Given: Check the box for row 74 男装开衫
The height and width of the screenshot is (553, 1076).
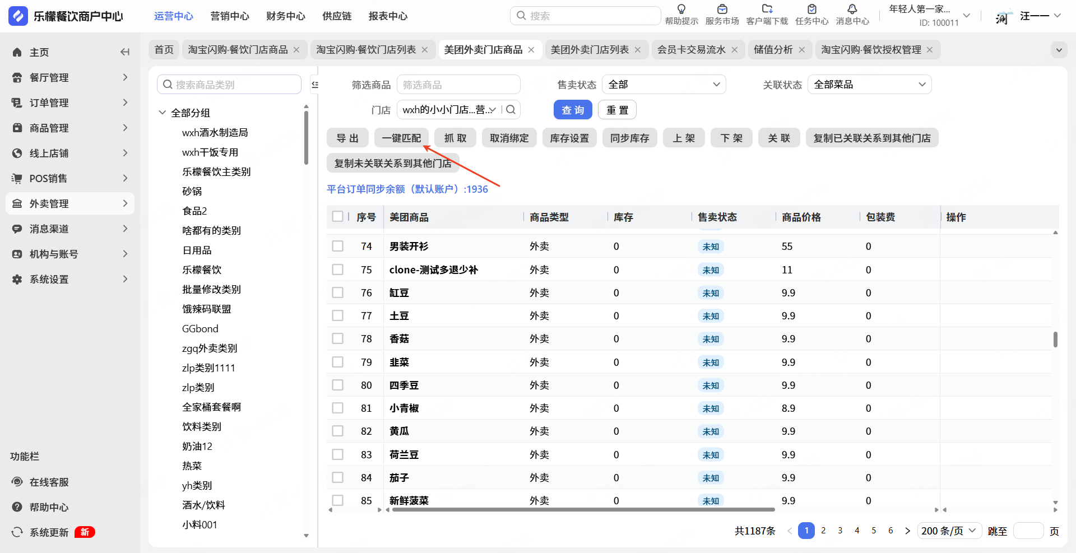Looking at the screenshot, I should [x=337, y=247].
